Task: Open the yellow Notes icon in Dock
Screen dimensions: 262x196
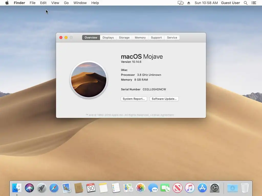Action: tap(103, 188)
